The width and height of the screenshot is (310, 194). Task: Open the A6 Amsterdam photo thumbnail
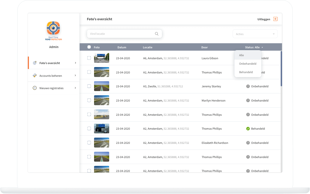[102, 58]
